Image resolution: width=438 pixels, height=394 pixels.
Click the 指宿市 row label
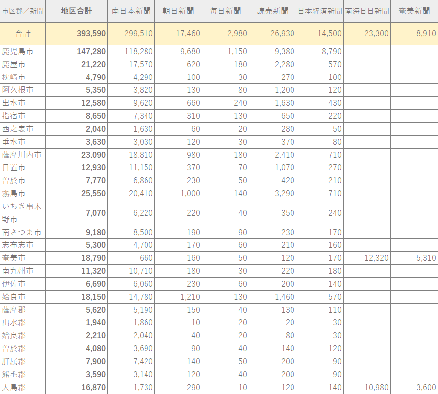[14, 116]
